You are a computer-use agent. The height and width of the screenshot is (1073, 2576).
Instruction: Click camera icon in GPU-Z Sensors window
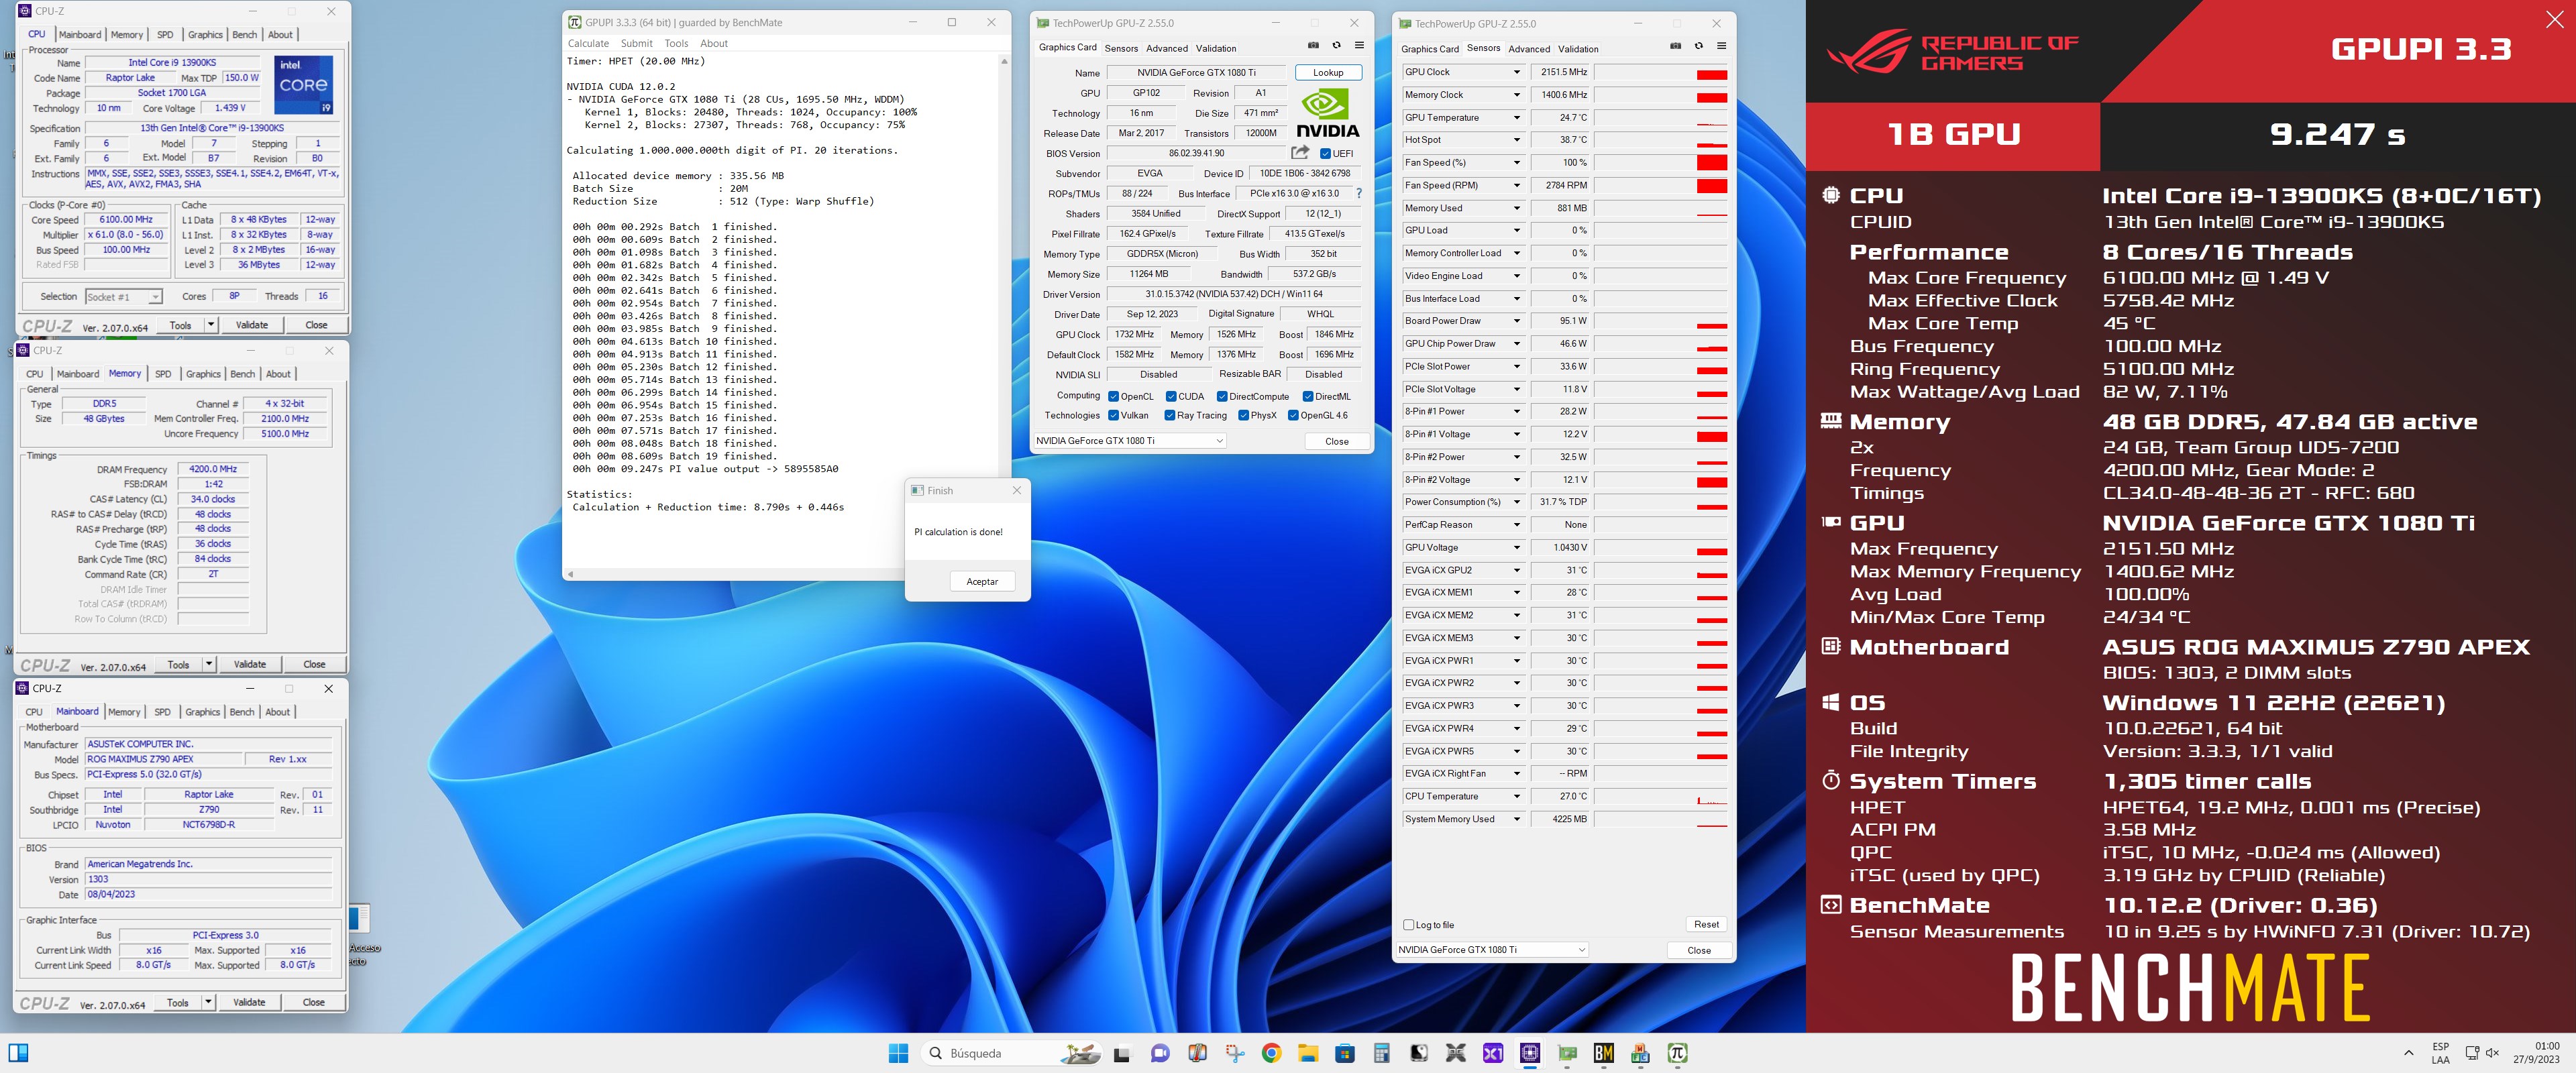(x=1675, y=46)
